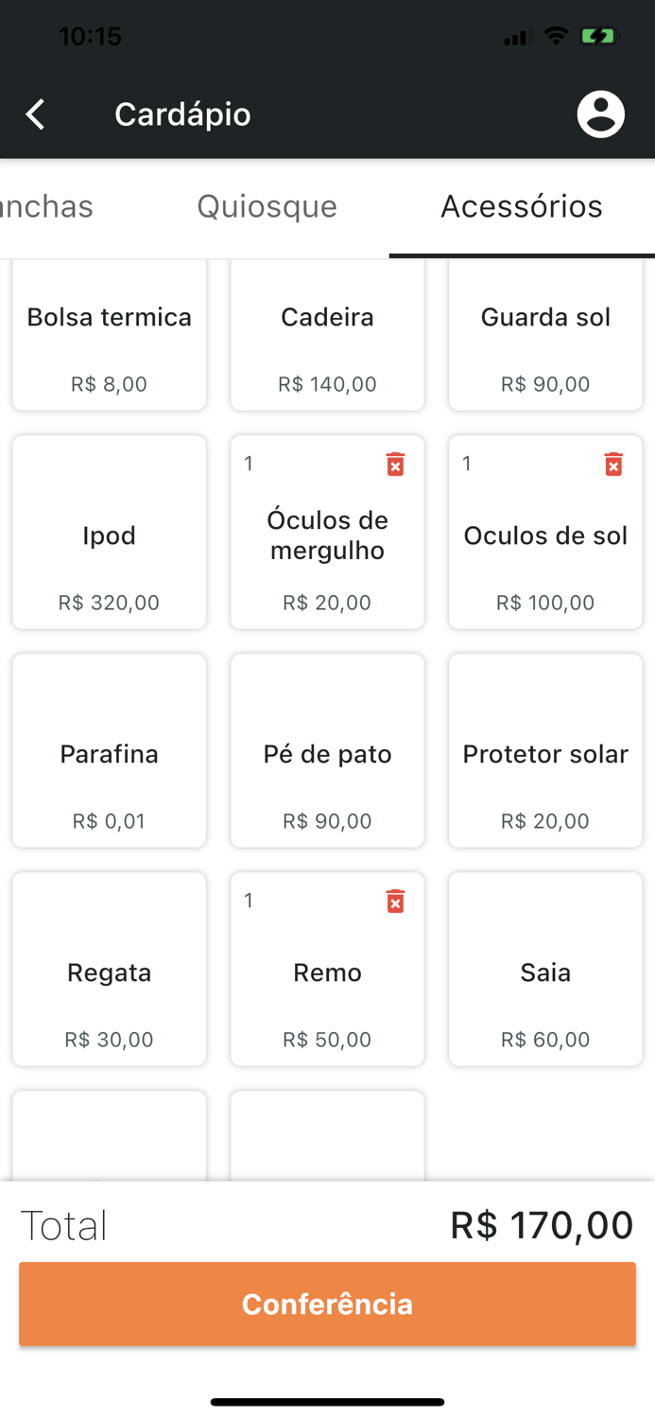Delete the Remo item from the order
The width and height of the screenshot is (655, 1419).
(395, 901)
